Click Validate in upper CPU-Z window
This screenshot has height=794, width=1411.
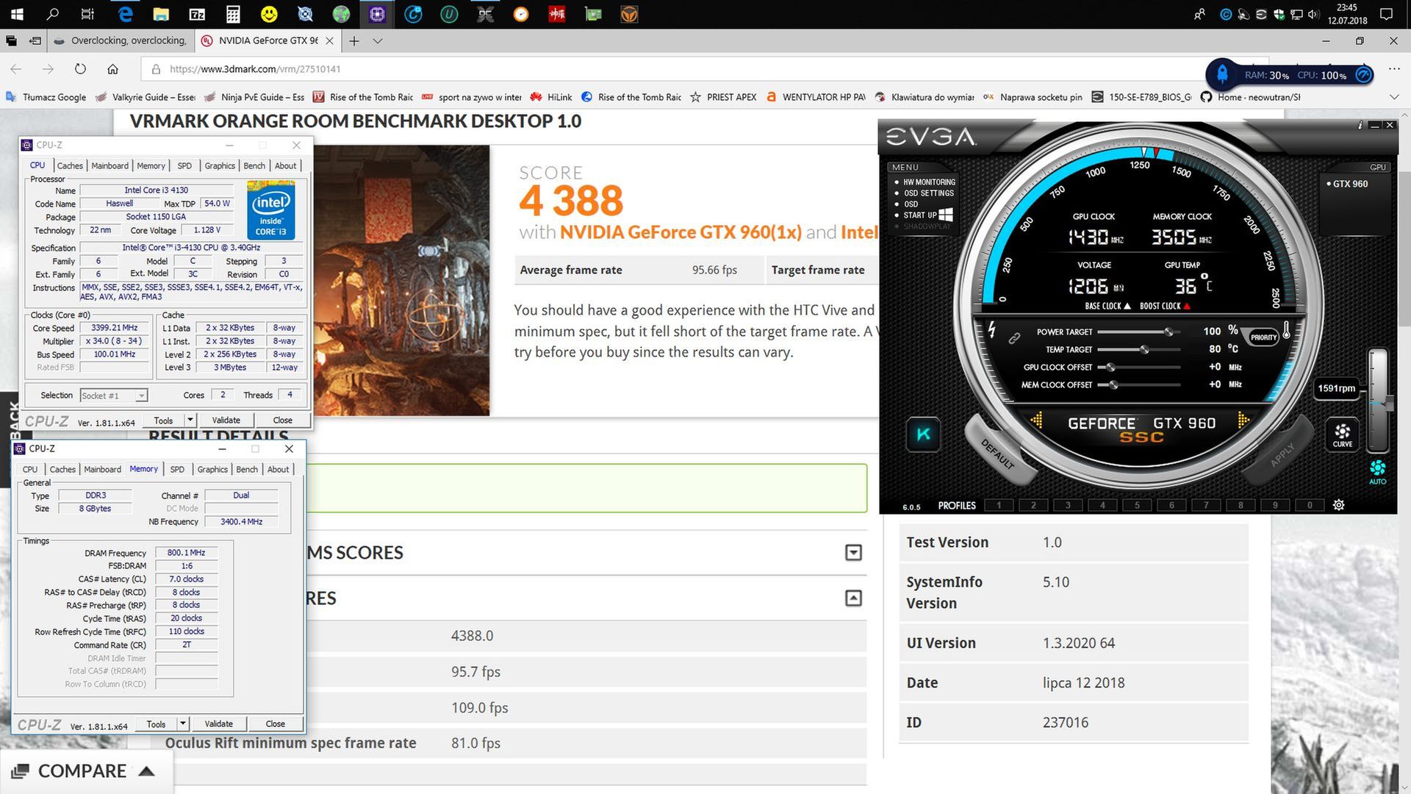point(226,420)
